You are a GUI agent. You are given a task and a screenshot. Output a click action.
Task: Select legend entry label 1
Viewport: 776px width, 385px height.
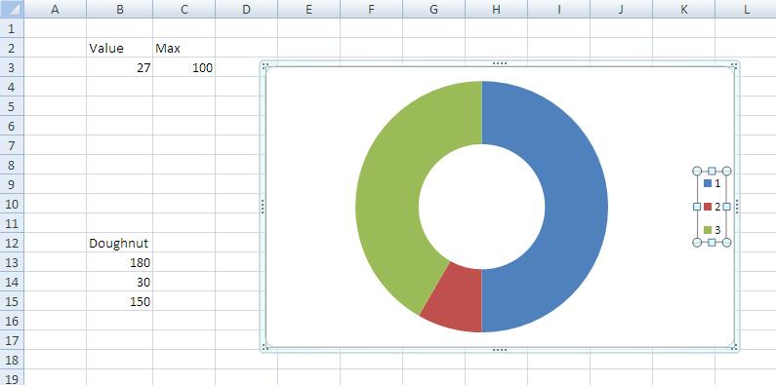[717, 183]
